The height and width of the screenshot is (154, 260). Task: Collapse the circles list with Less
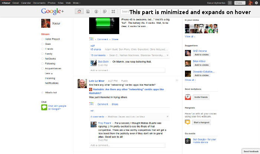(49, 73)
